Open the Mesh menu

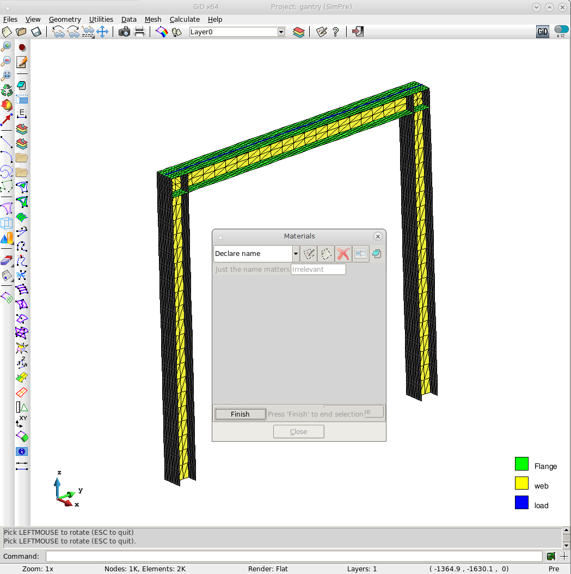point(152,19)
